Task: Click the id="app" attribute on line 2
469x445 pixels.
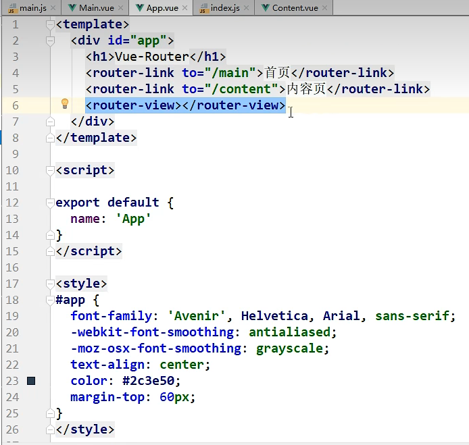Action: [137, 41]
